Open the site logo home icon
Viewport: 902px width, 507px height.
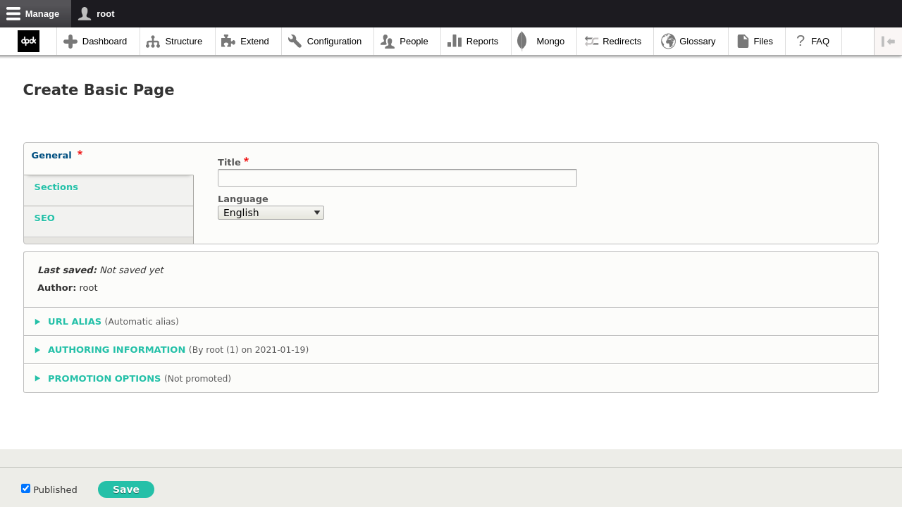click(29, 42)
